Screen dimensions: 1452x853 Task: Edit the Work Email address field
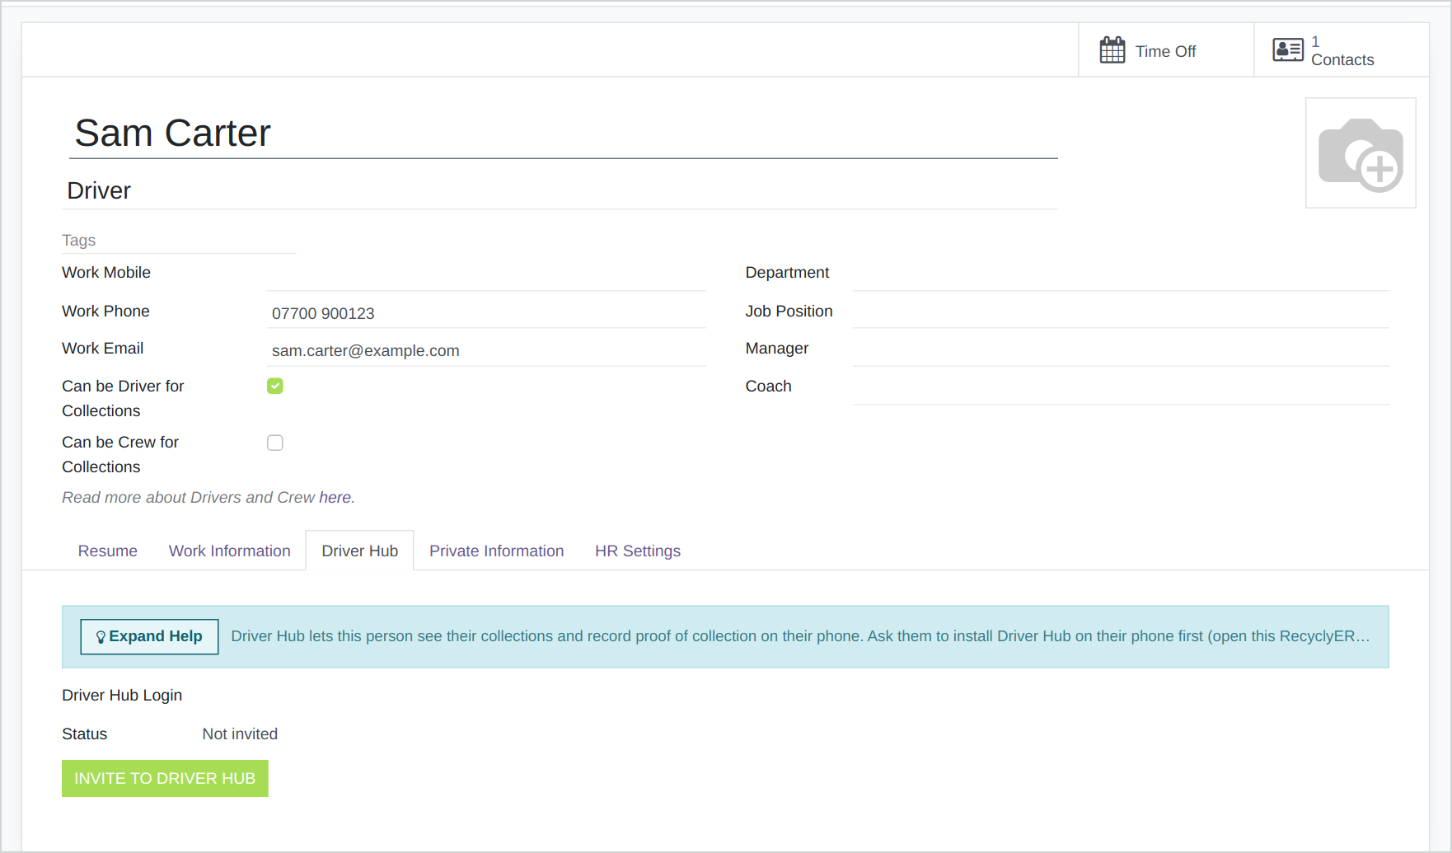click(486, 350)
